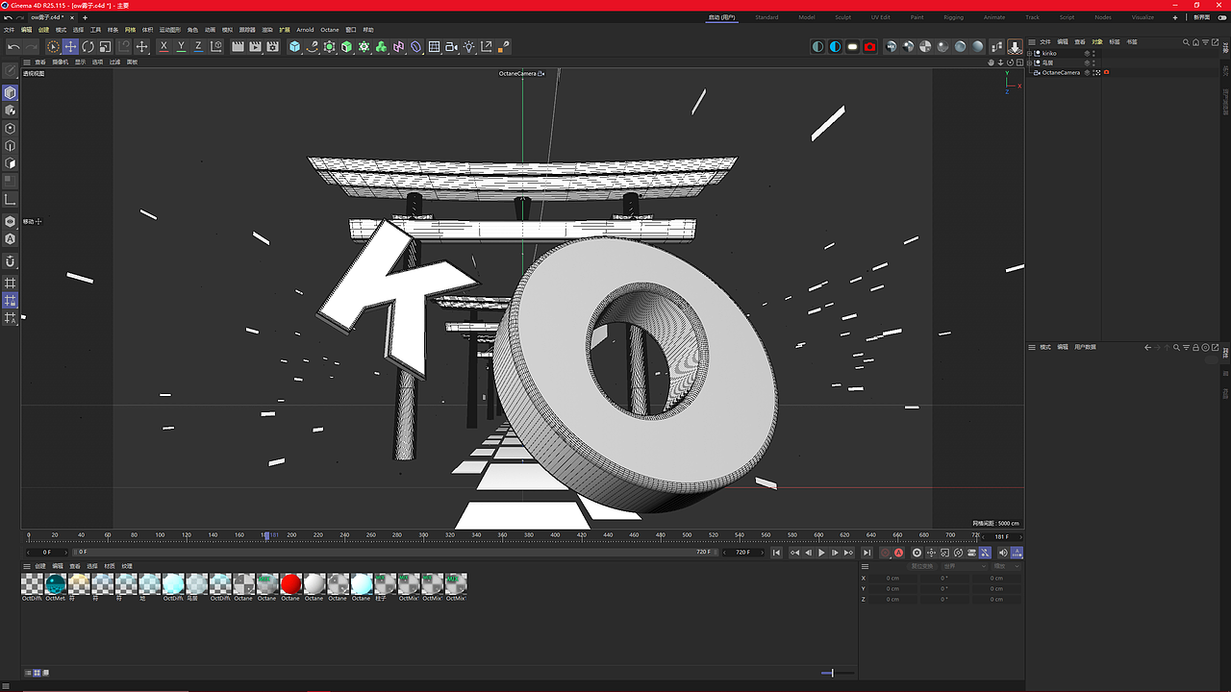Image resolution: width=1231 pixels, height=692 pixels.
Task: Toggle visibility dots for kiriko object
Action: tap(1093, 53)
